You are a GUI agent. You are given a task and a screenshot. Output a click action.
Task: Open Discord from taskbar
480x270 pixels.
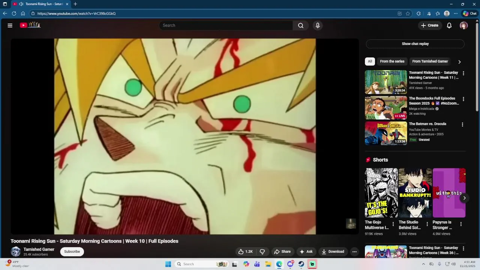(290, 264)
